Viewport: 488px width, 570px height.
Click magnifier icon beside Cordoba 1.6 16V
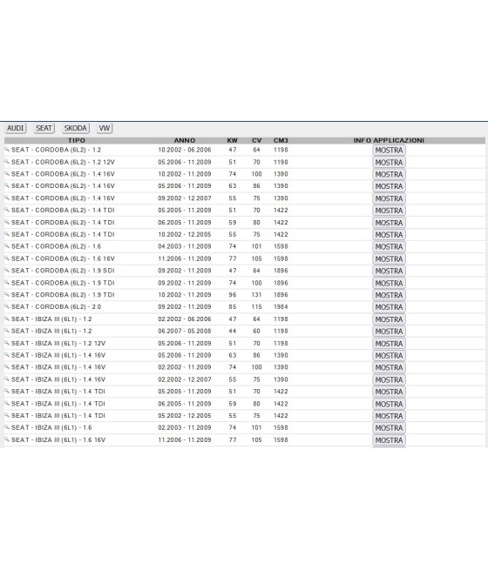pyautogui.click(x=7, y=258)
